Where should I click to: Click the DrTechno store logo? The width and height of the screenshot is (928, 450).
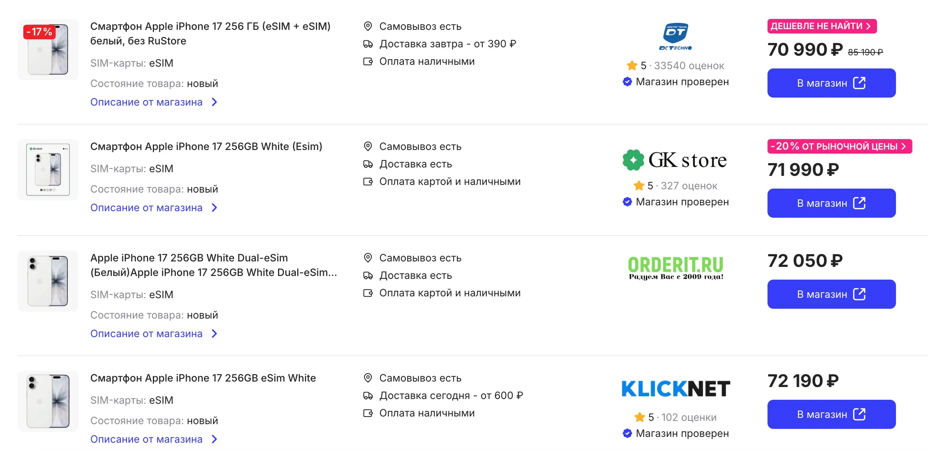point(675,36)
